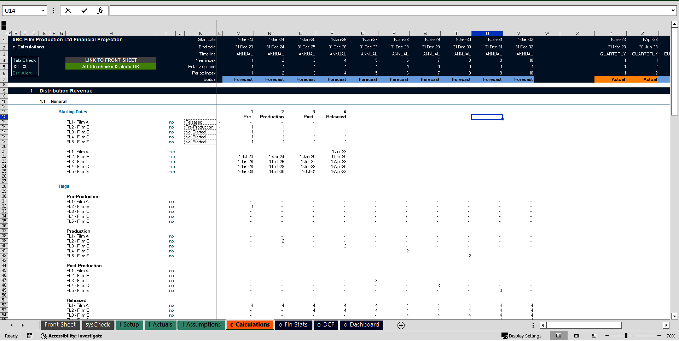Click the Select All corner triangle
Screen dimensions: 679x341
click(5, 34)
